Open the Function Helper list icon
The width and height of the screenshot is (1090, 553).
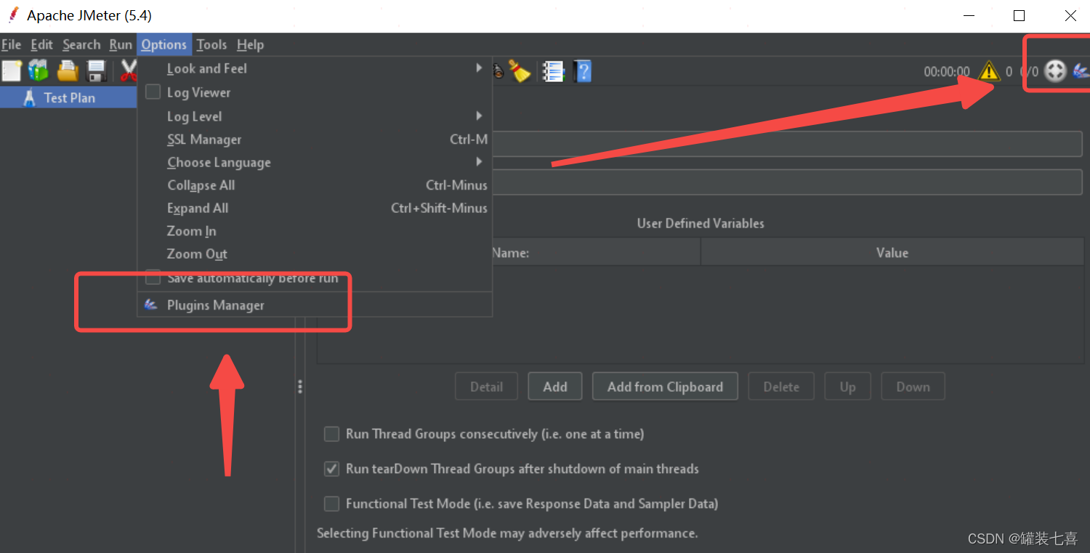[x=554, y=71]
